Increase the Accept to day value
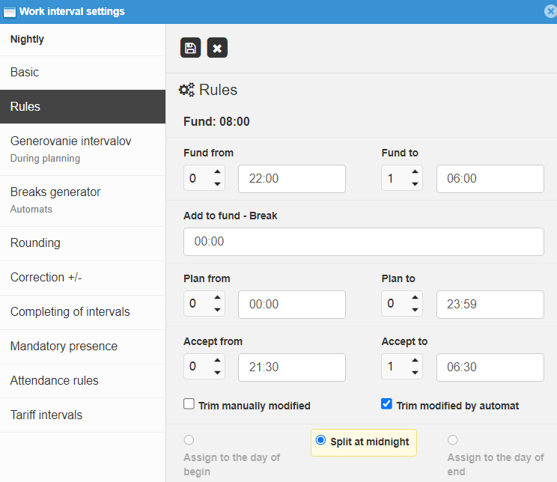 (x=415, y=361)
